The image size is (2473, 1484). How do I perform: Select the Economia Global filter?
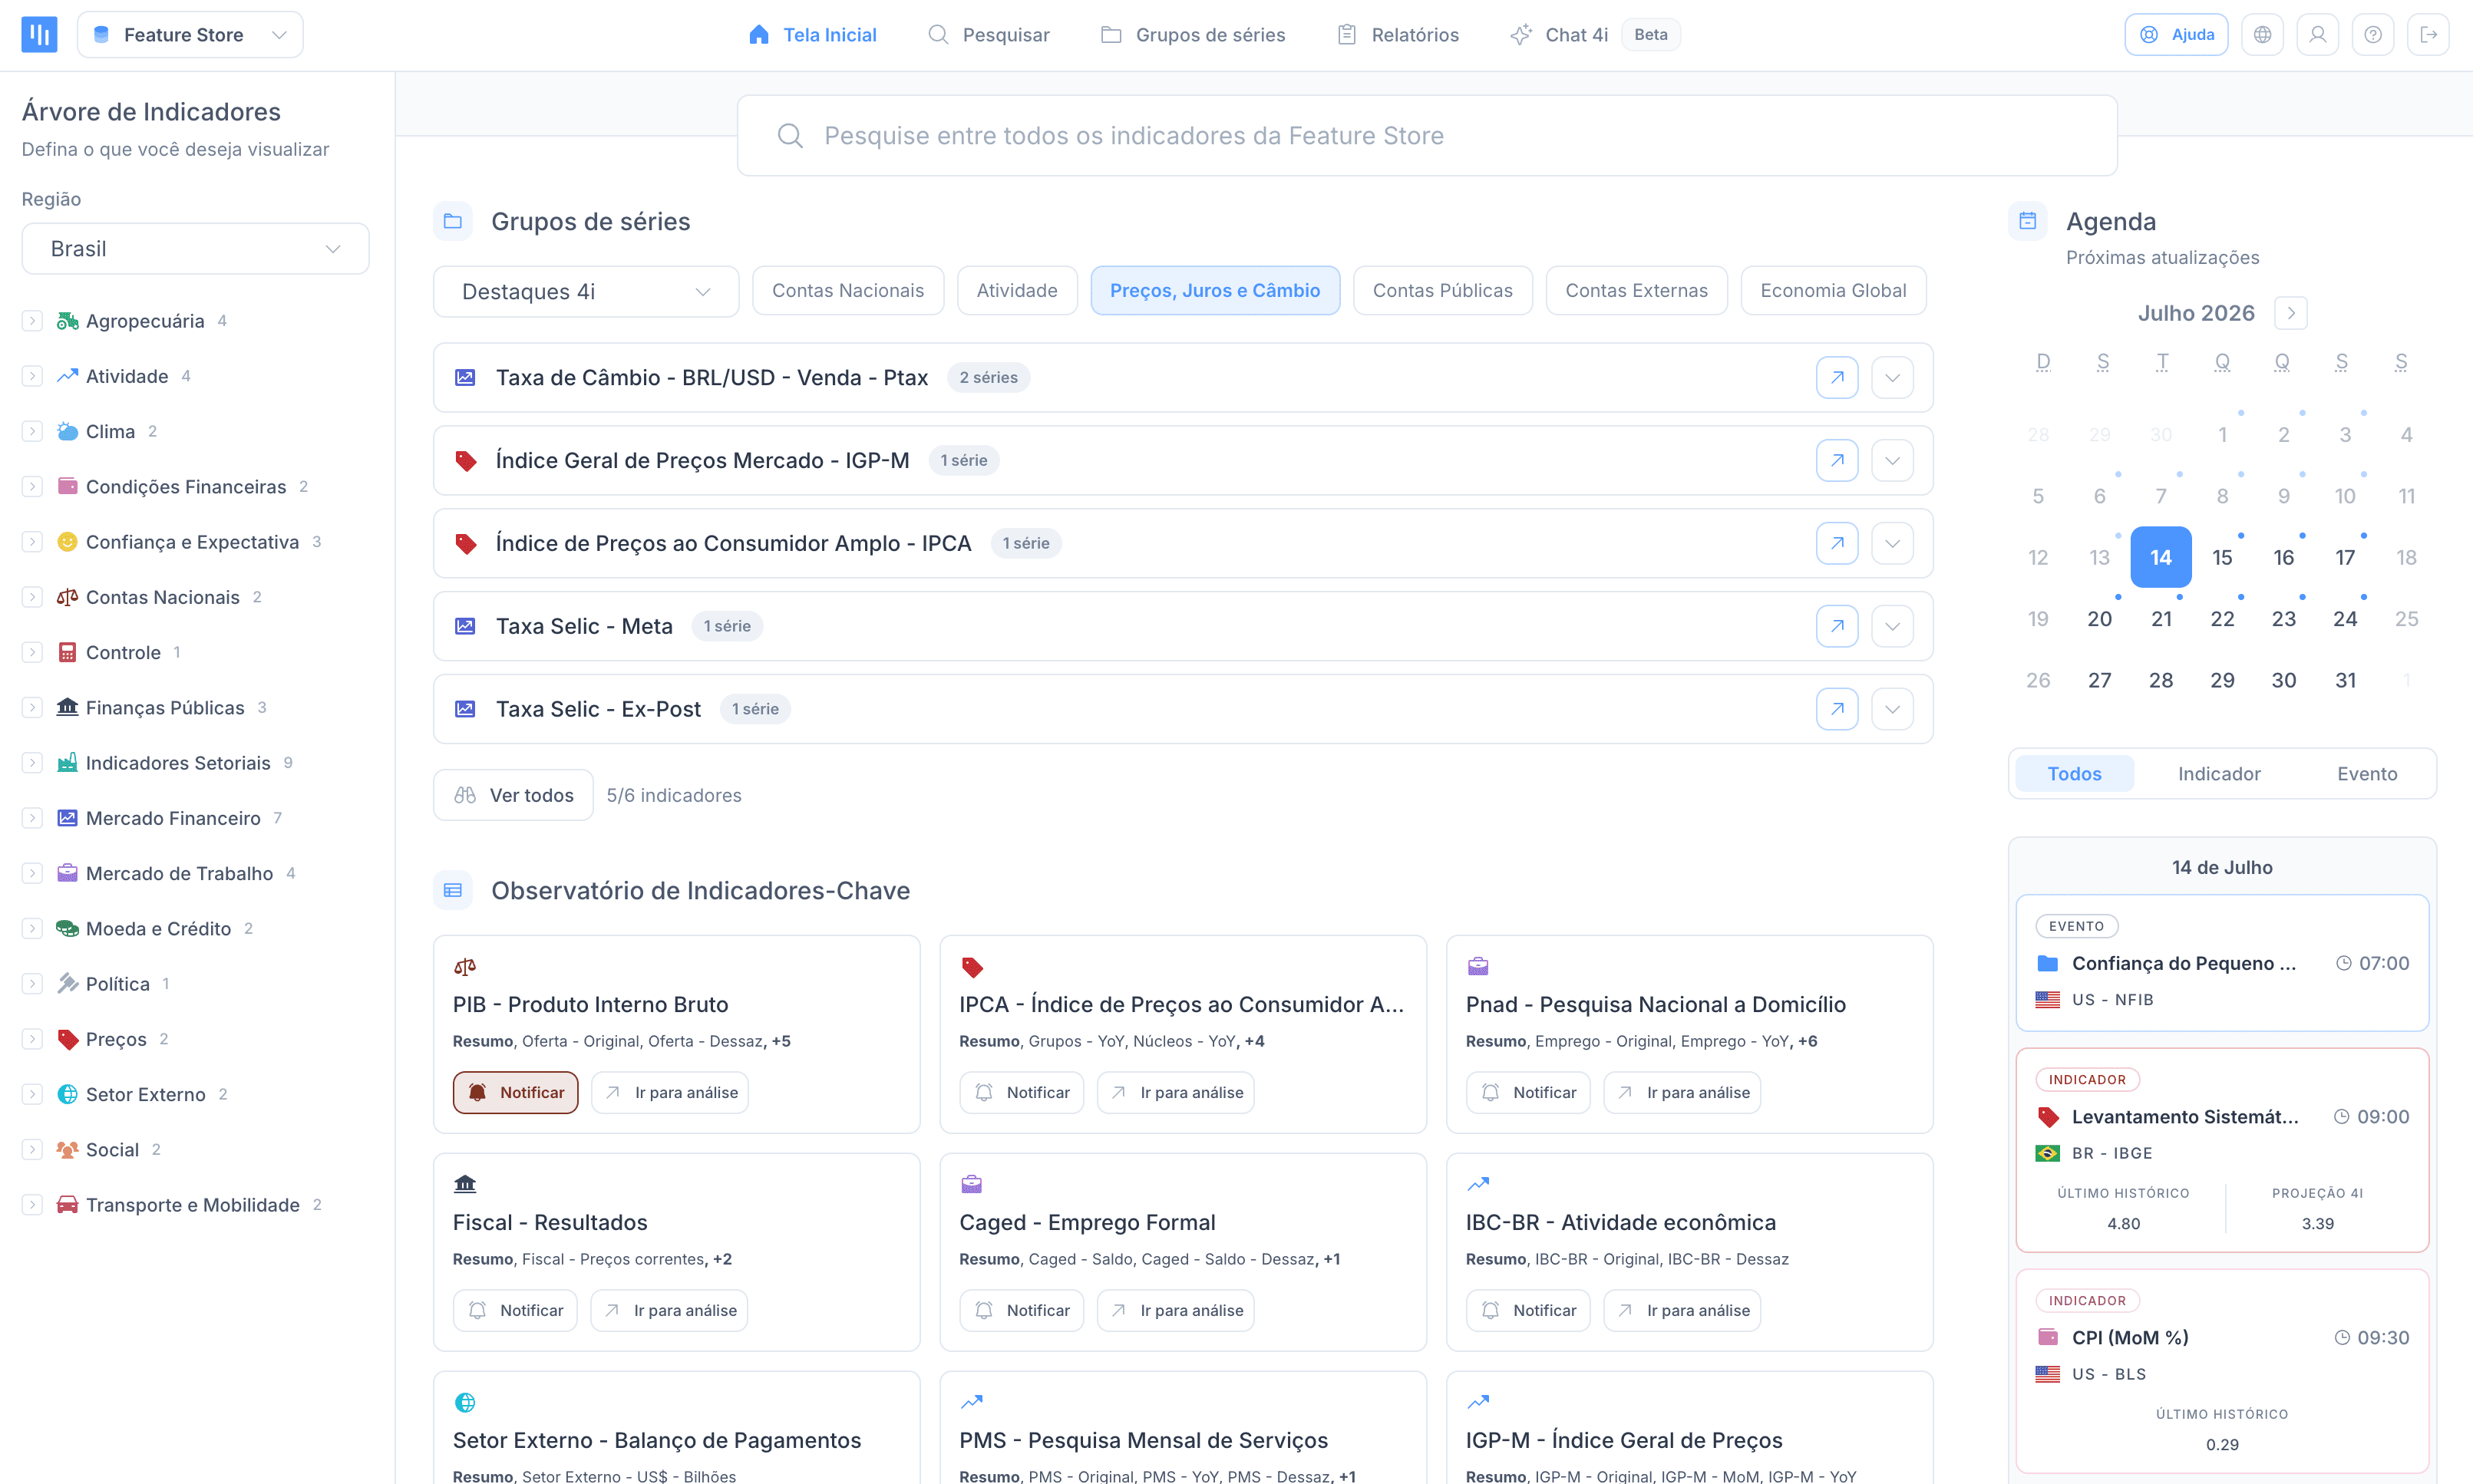click(1833, 291)
